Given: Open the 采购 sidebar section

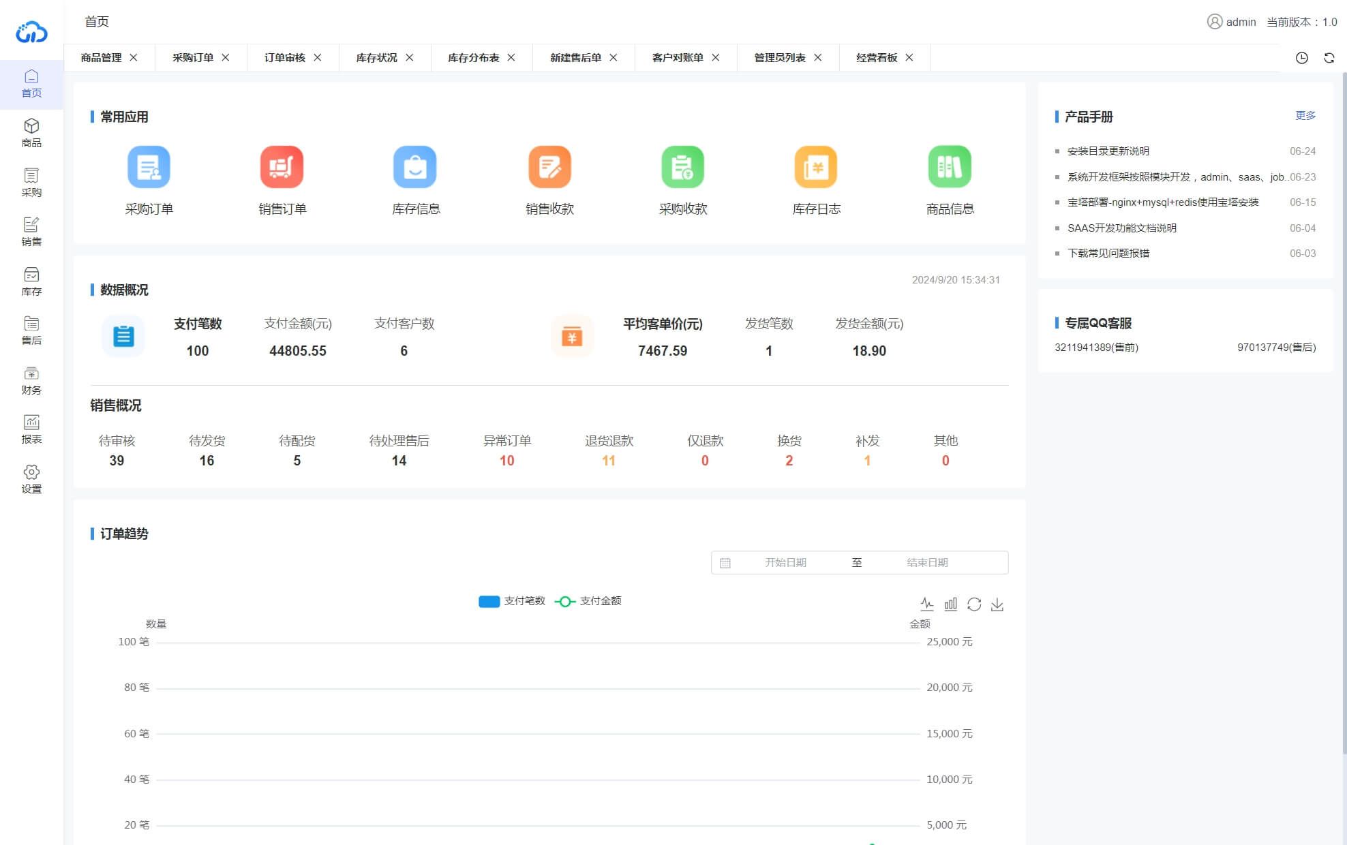Looking at the screenshot, I should (31, 183).
